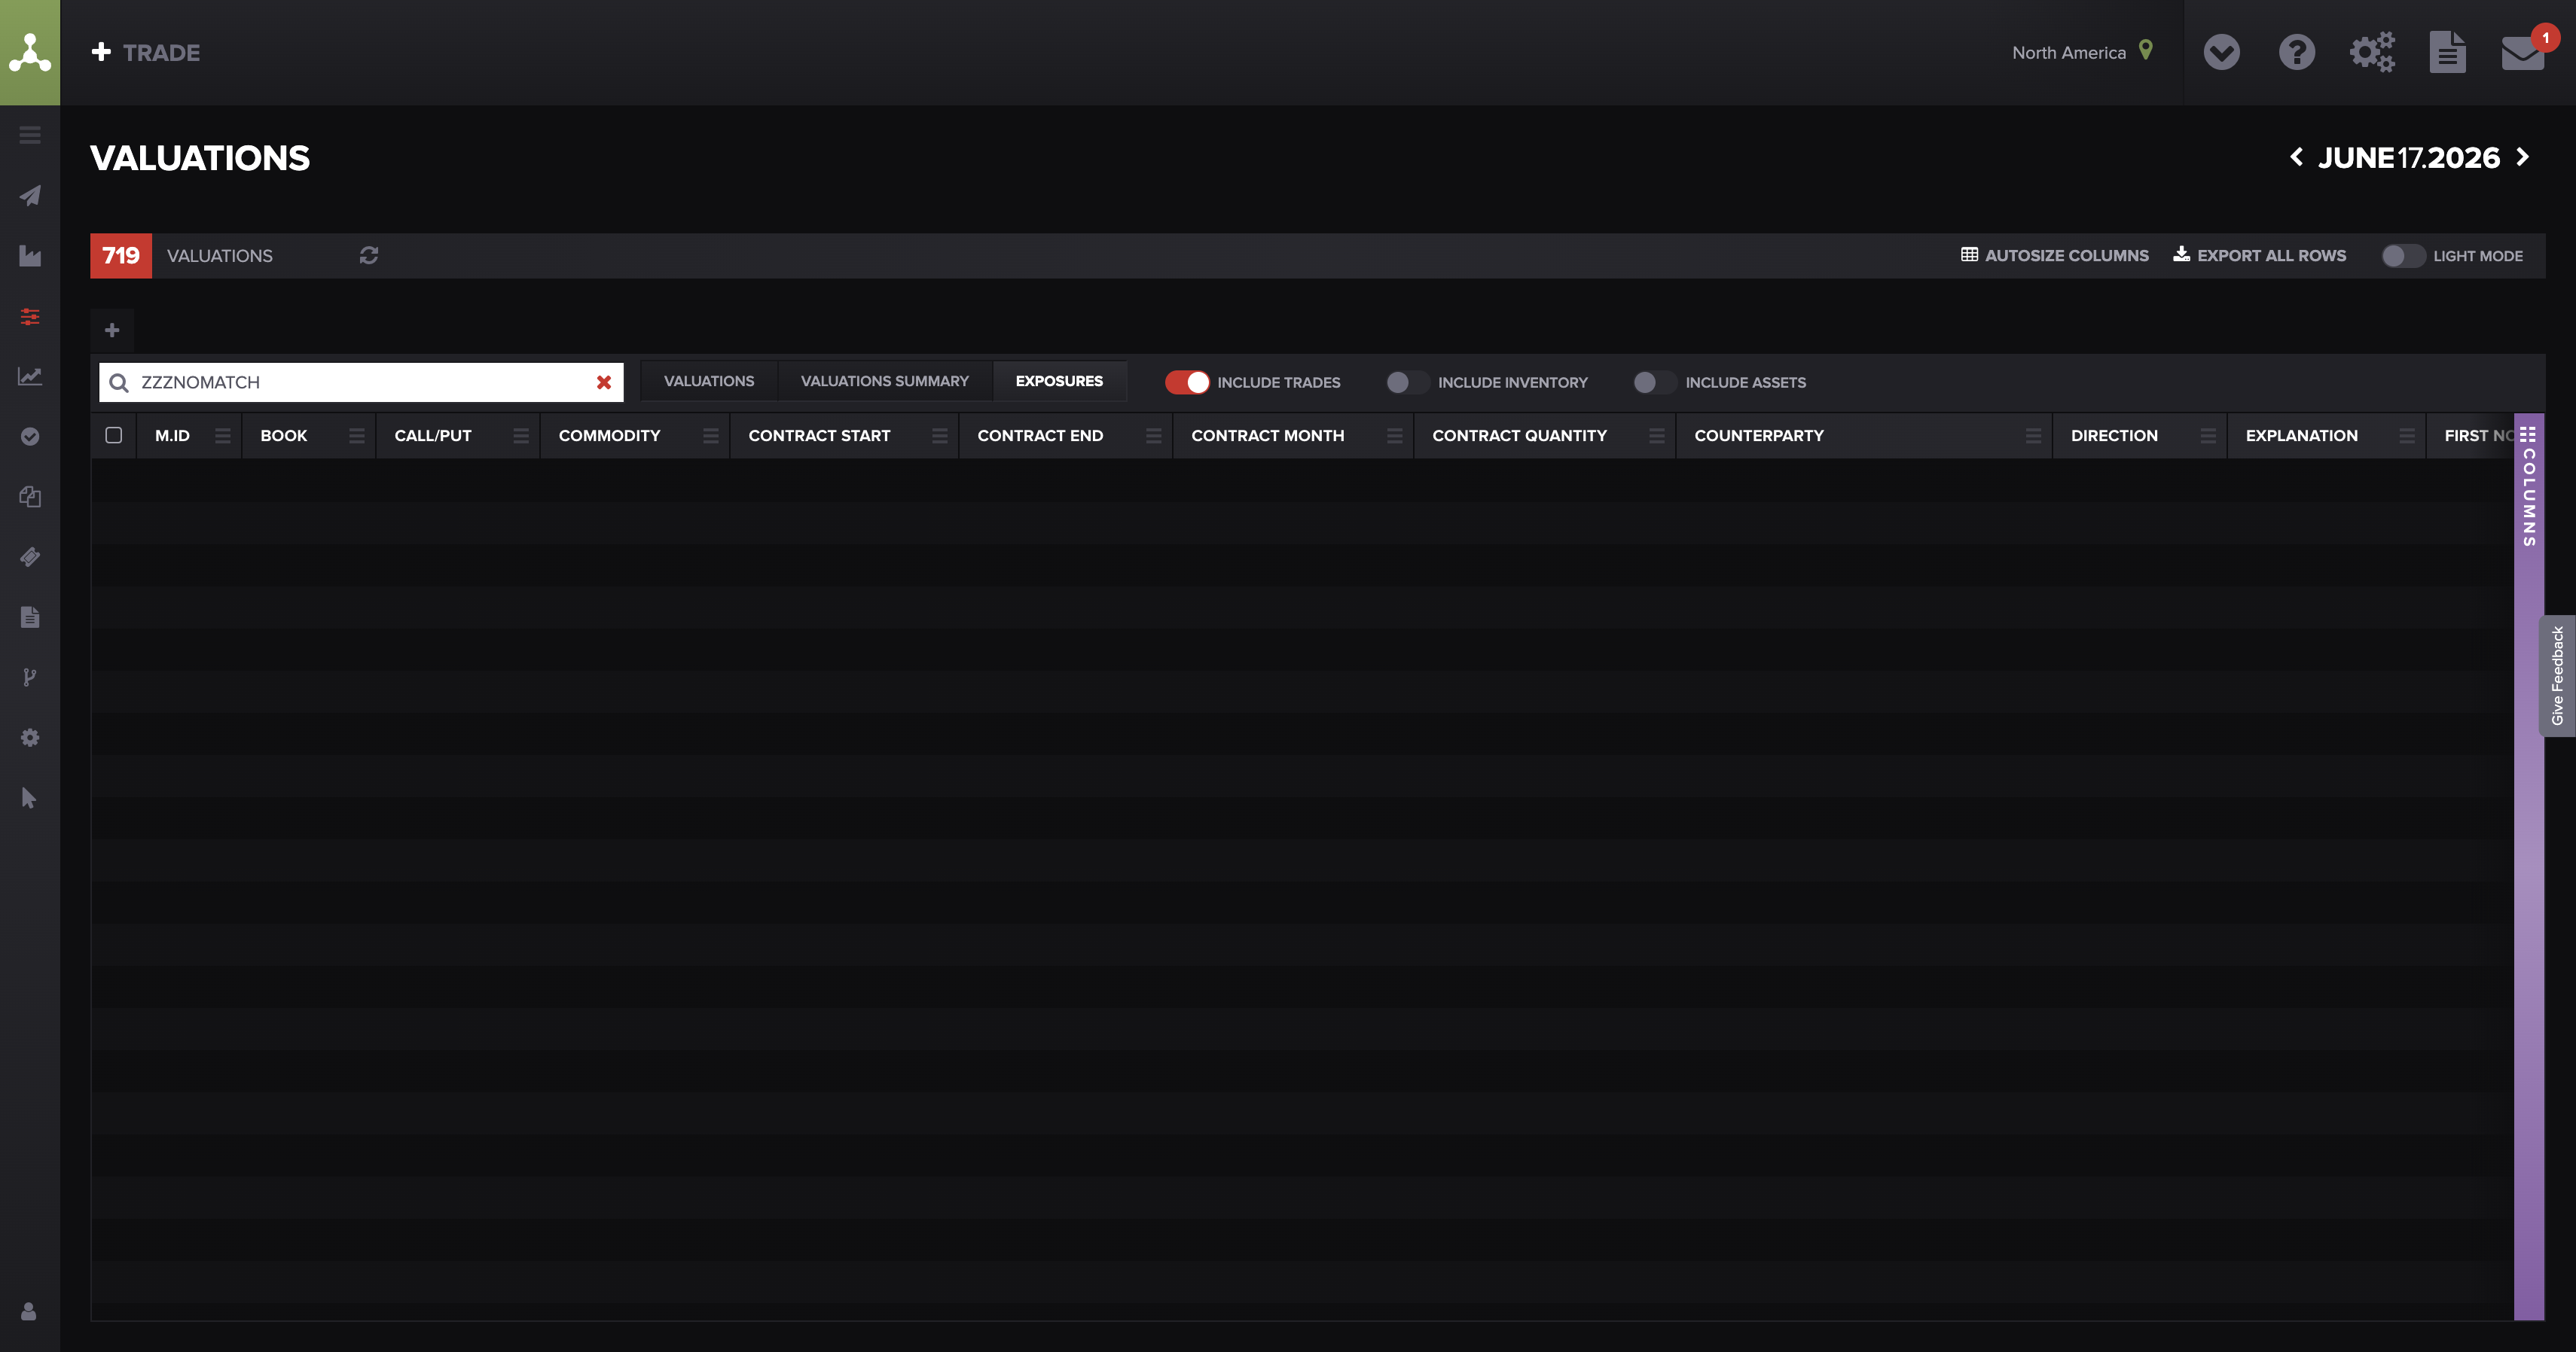
Task: Open M.ID column menu
Action: [223, 436]
